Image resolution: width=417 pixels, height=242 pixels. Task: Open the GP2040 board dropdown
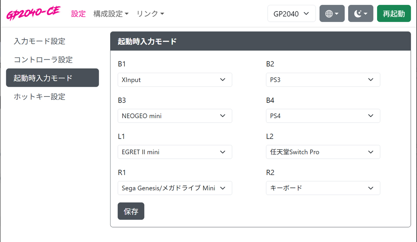coord(292,14)
